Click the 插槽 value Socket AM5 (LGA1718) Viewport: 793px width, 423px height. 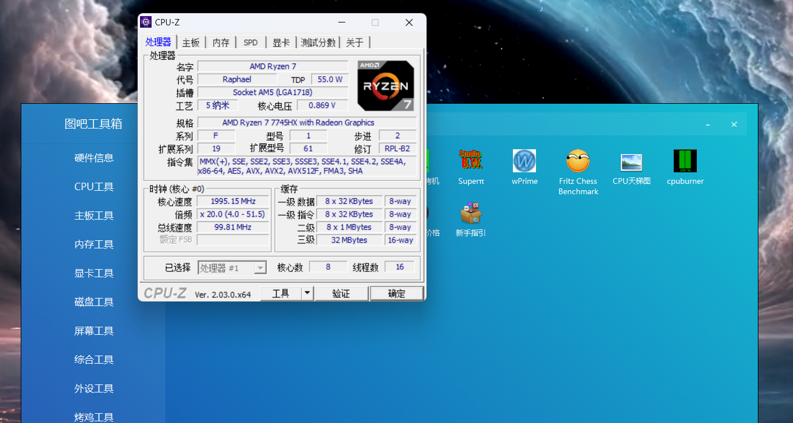click(273, 92)
